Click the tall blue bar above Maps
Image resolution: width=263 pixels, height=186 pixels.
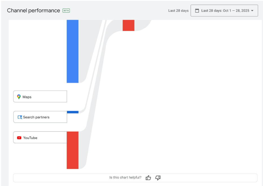tap(72, 51)
